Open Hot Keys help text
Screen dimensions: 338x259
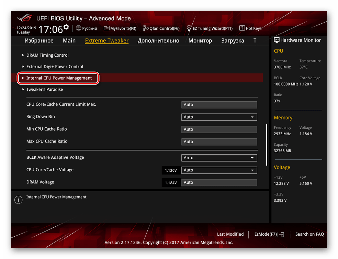(x=253, y=29)
